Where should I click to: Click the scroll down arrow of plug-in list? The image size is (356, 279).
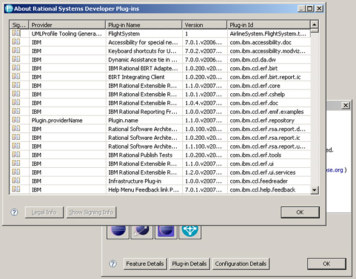tap(314, 190)
